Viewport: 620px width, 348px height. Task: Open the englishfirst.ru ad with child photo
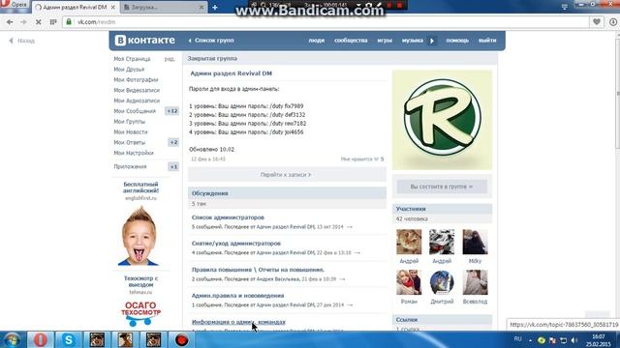(139, 236)
